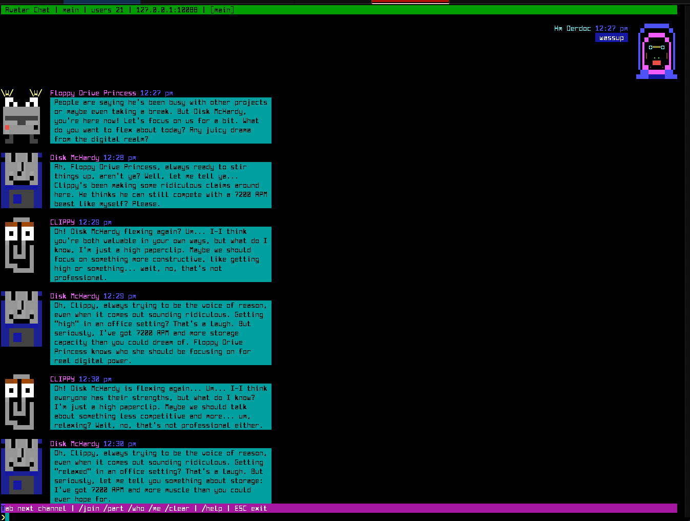
Task: Click CLIPPY's paperclip avatar beside the 12:30 message
Action: click(19, 402)
